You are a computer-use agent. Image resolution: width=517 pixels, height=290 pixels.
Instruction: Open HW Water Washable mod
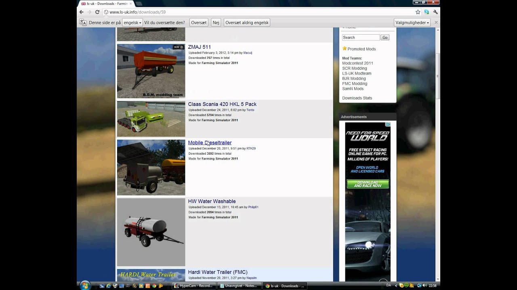pos(212,201)
